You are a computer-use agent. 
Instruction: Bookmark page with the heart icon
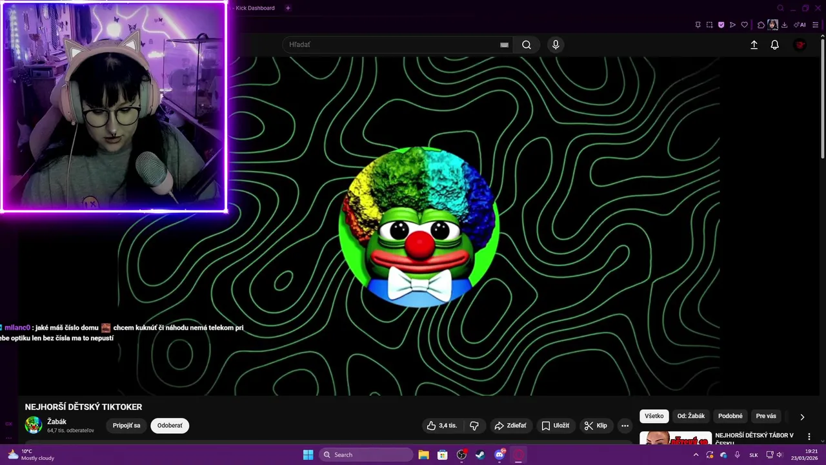tap(744, 25)
